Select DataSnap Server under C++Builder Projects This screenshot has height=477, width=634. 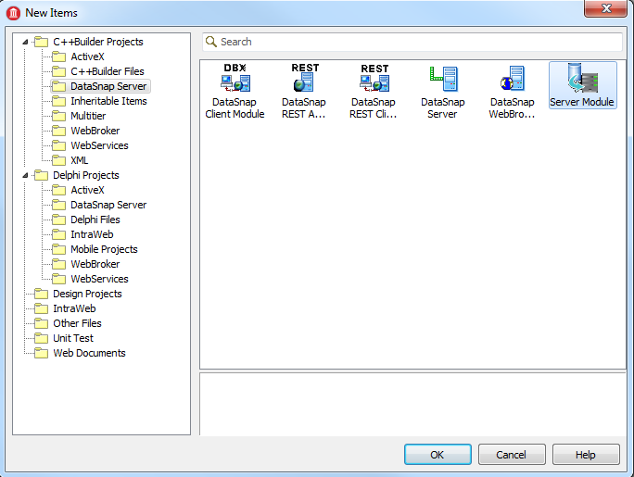[108, 86]
